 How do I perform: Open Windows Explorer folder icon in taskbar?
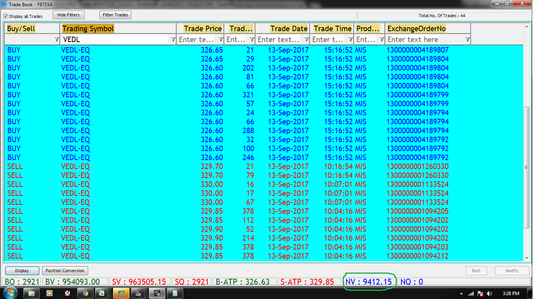(32, 293)
